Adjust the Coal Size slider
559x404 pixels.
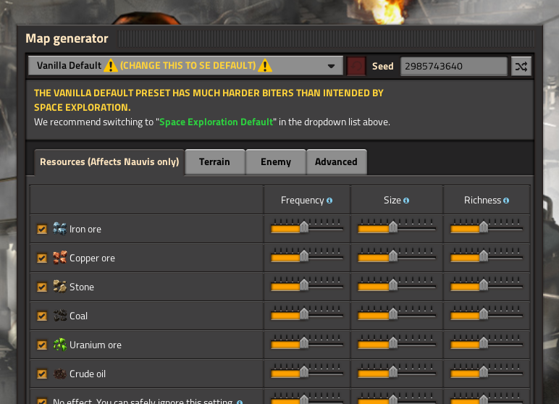click(x=397, y=313)
